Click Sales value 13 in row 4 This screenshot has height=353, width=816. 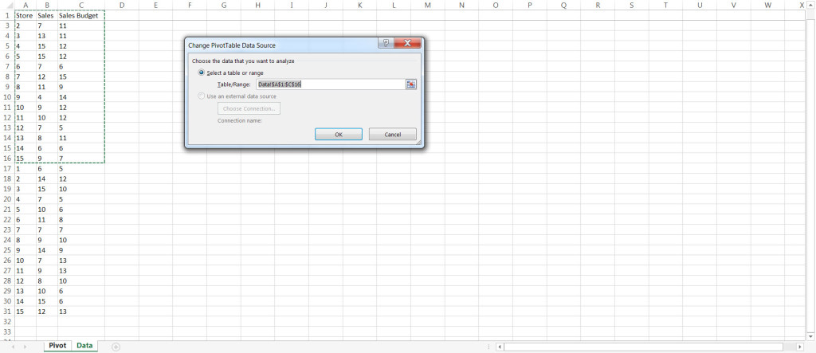click(47, 36)
